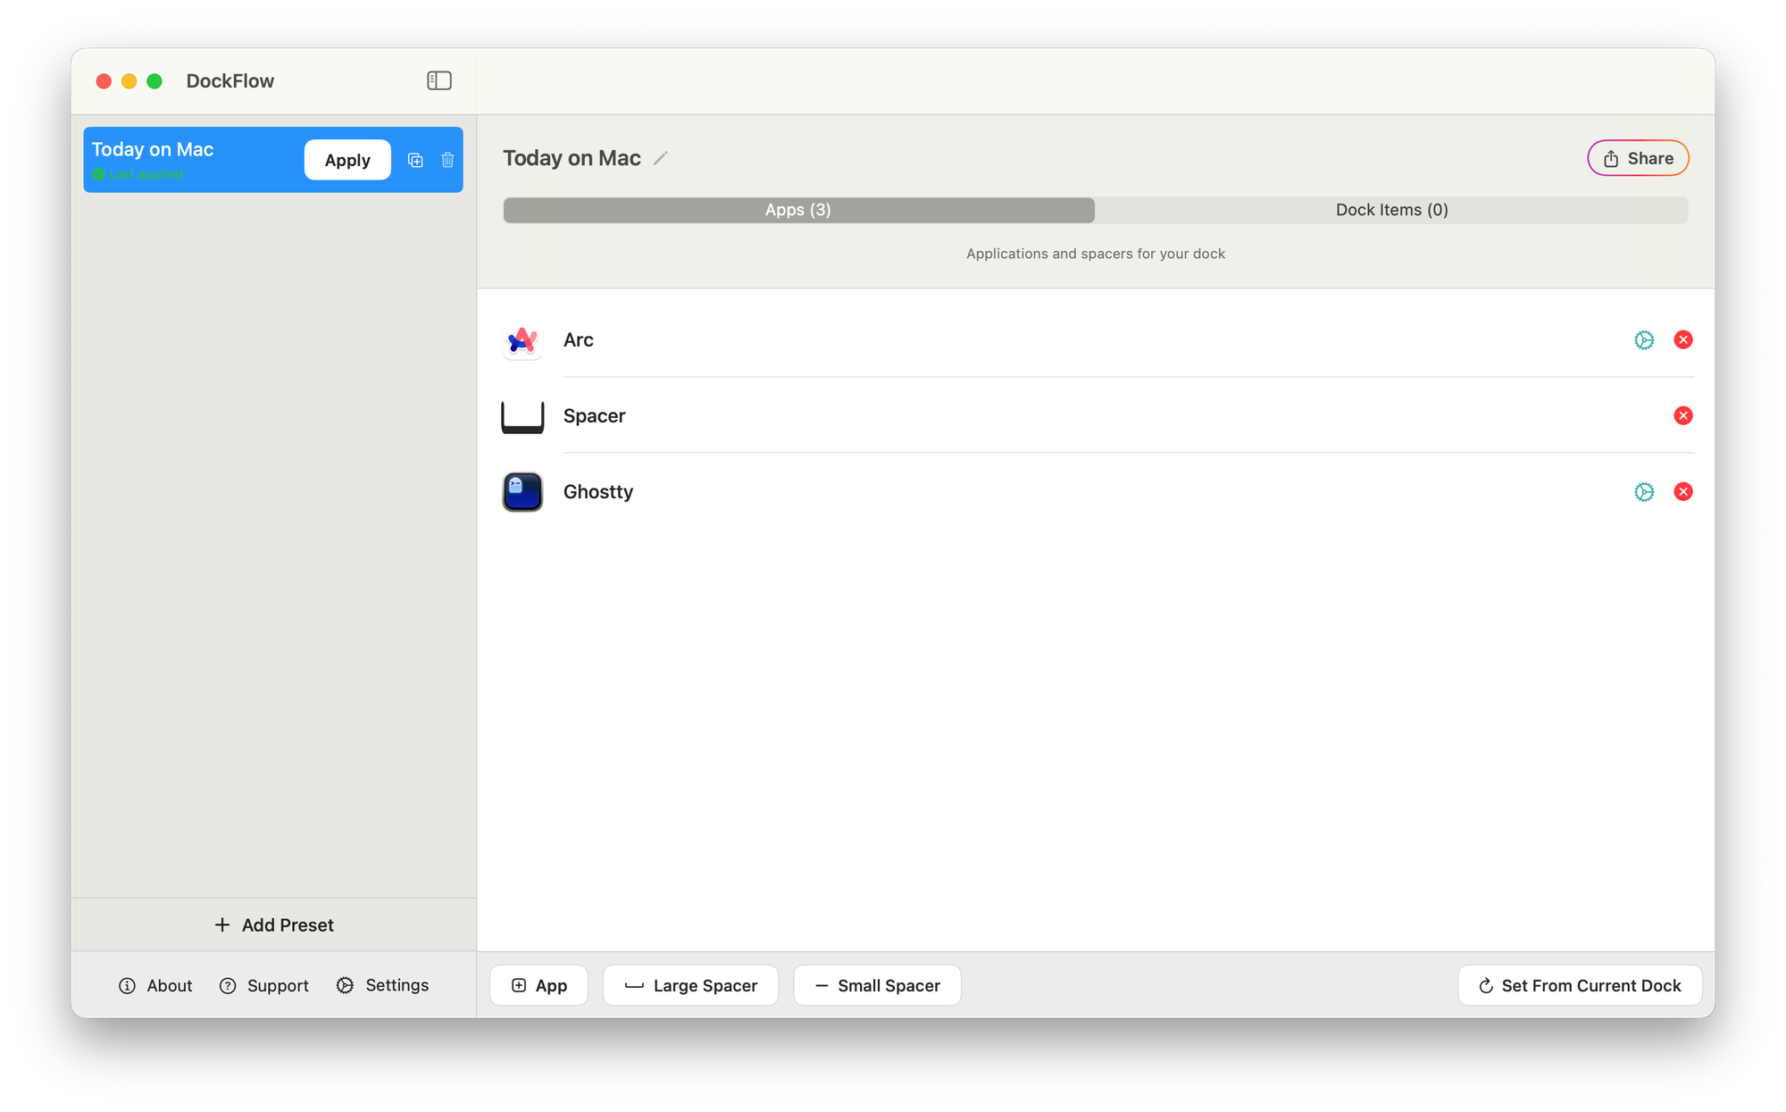1786x1112 pixels.
Task: Open Arc app settings gear
Action: [x=1643, y=339]
